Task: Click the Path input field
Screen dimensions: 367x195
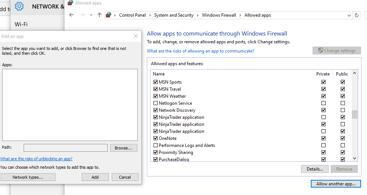Action: click(x=65, y=148)
